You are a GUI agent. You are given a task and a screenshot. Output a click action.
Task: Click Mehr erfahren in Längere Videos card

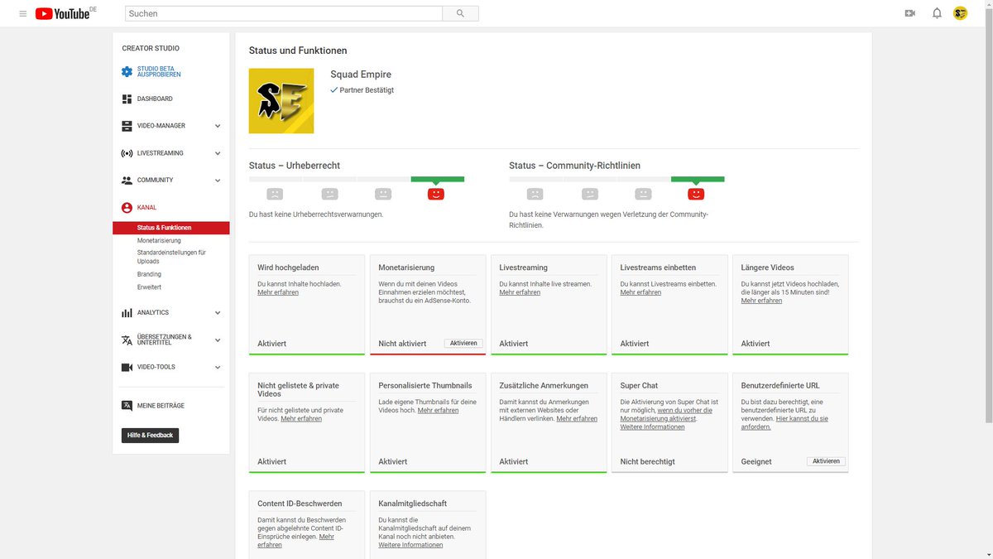pos(761,301)
